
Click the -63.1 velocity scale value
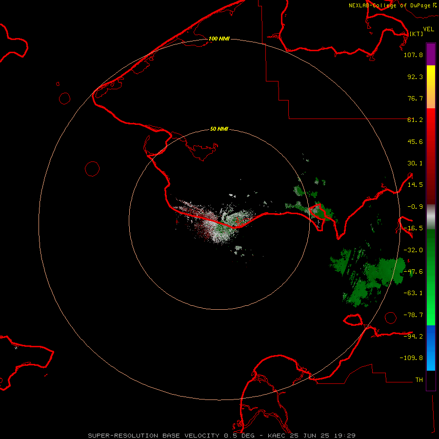tap(413, 293)
